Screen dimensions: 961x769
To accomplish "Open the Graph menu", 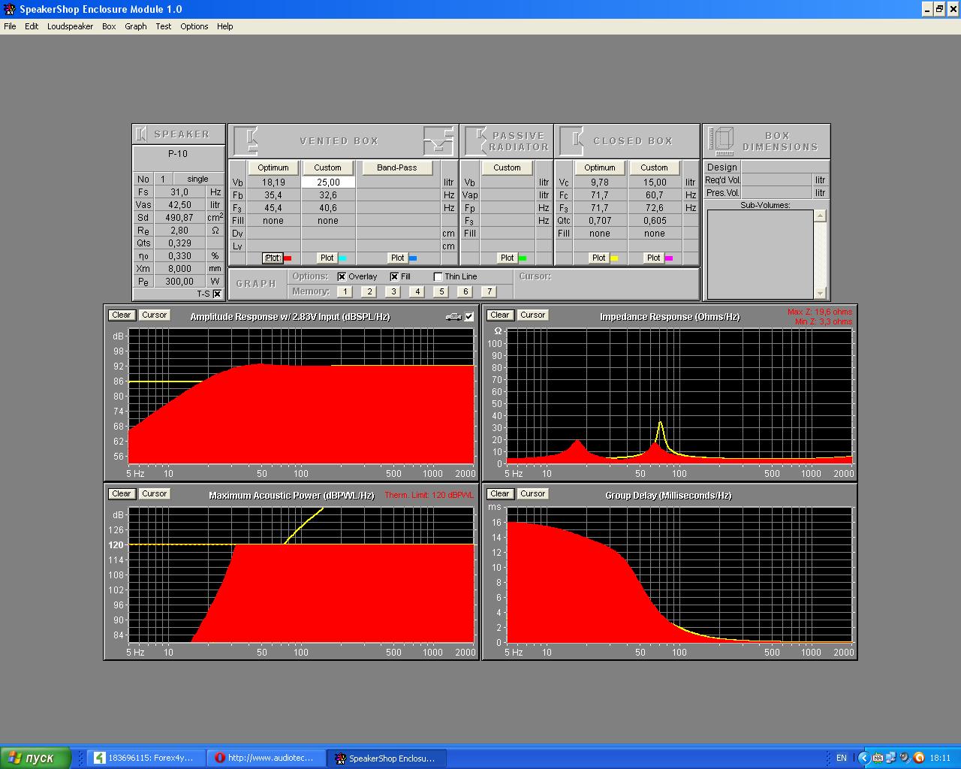I will pyautogui.click(x=135, y=26).
